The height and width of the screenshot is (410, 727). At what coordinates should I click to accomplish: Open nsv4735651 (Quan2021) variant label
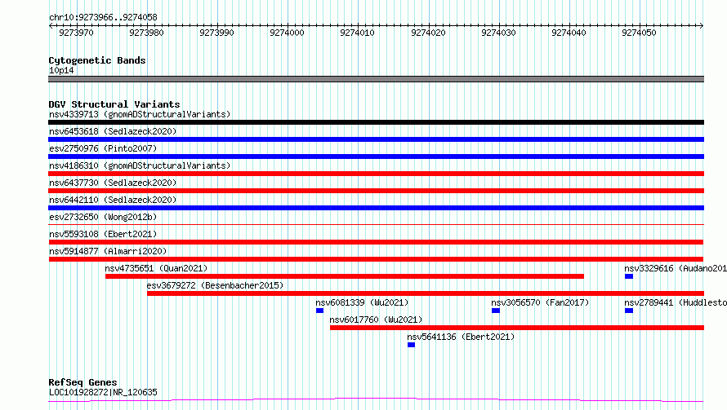[156, 268]
